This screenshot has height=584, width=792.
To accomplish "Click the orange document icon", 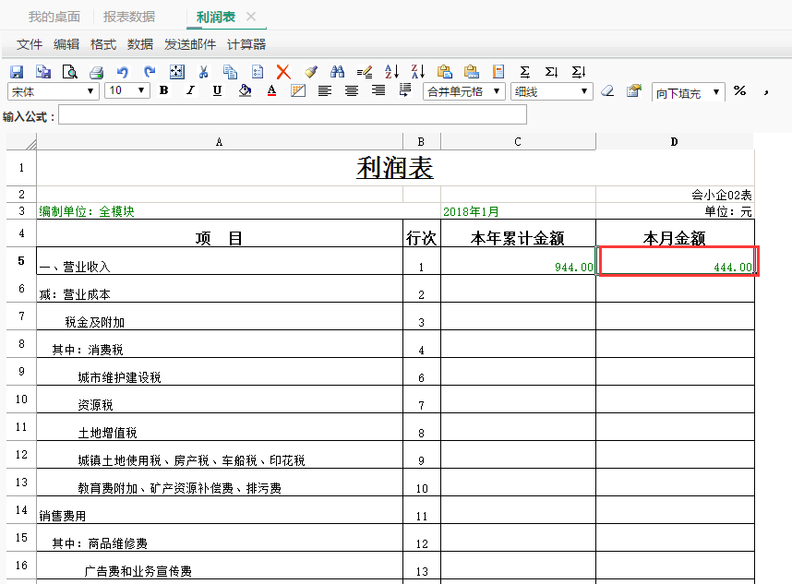I will point(498,72).
